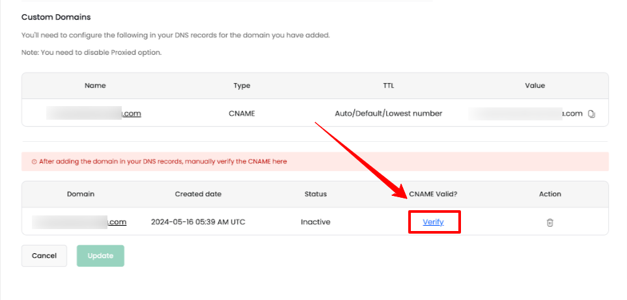Click the Action column header
Image resolution: width=627 pixels, height=300 pixels.
[x=550, y=194]
